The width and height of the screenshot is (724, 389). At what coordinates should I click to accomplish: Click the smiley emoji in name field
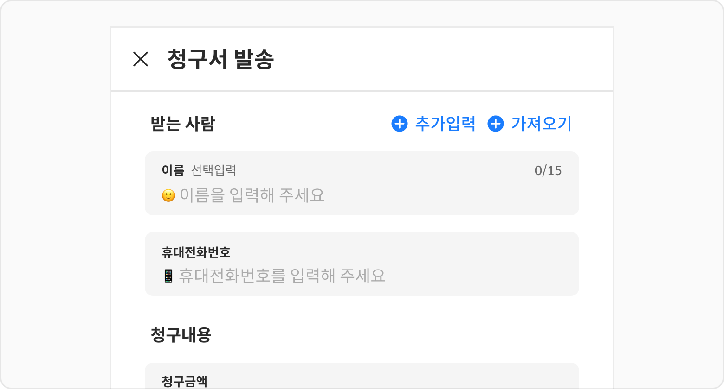(x=168, y=195)
